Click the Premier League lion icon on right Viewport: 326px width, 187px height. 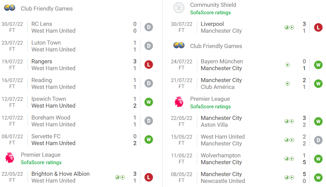point(179,102)
